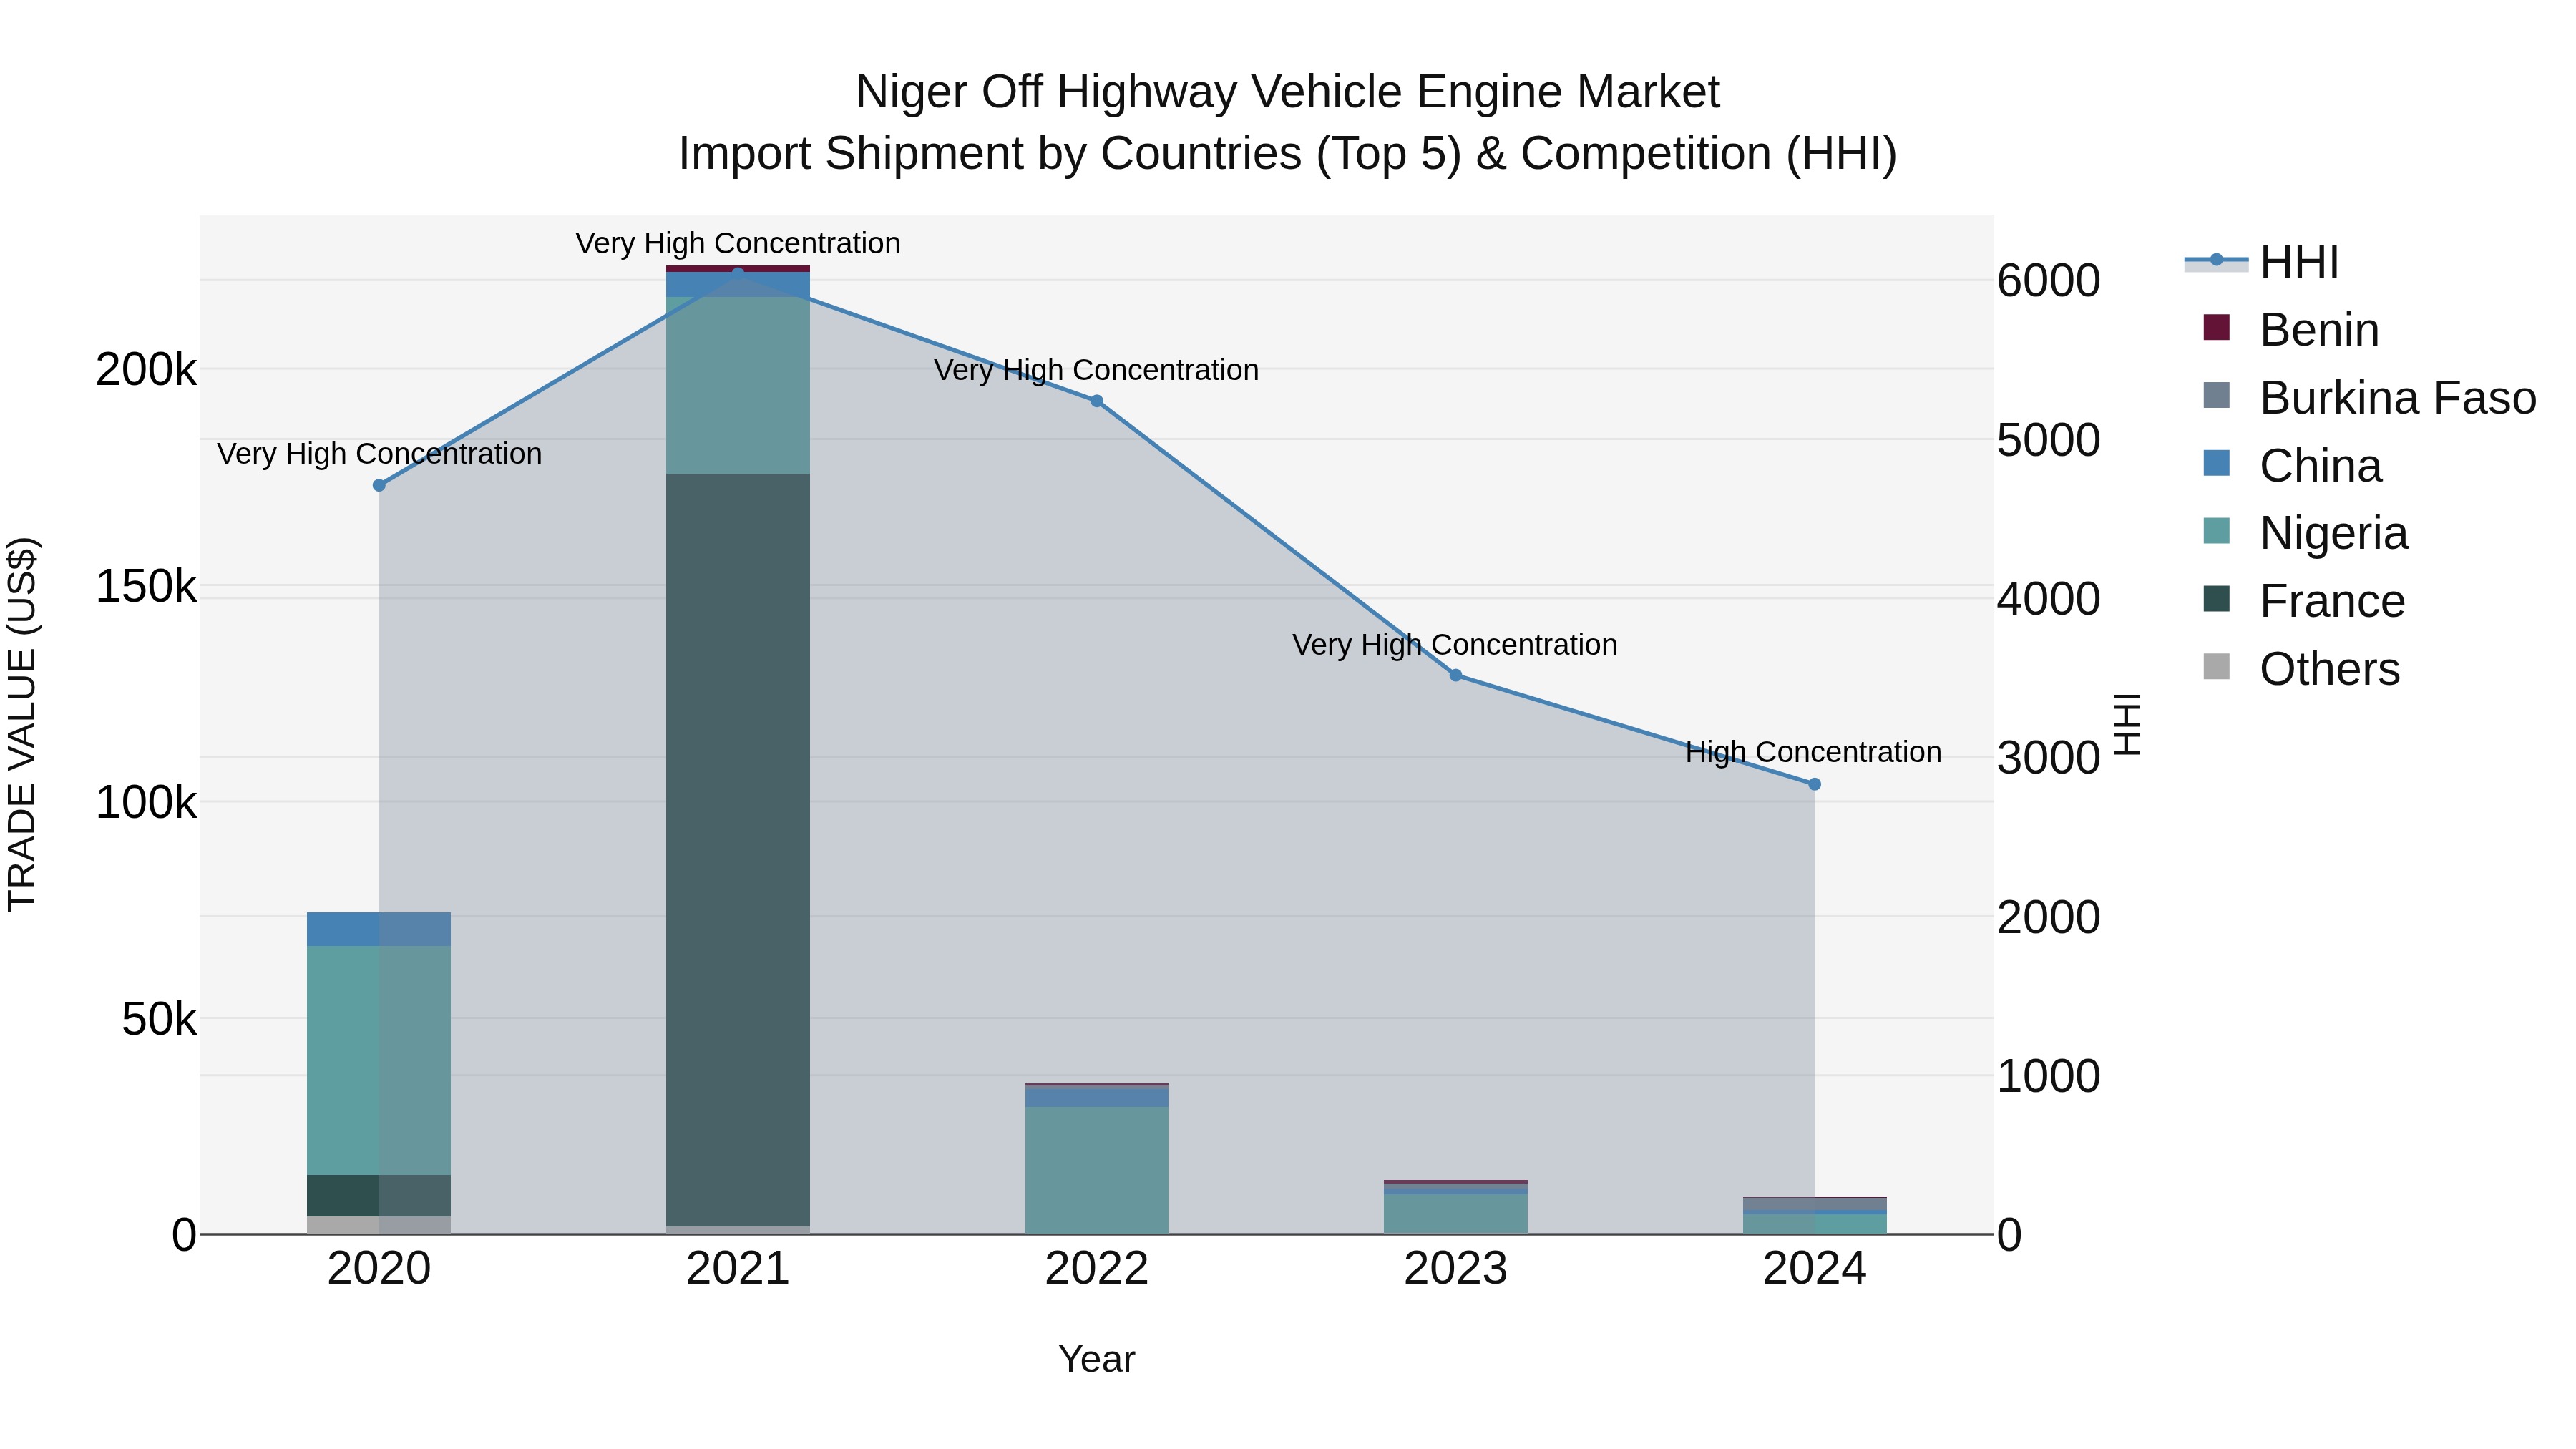Image resolution: width=2576 pixels, height=1449 pixels.
Task: Select the France bar segment in 2021
Action: pyautogui.click(x=738, y=850)
